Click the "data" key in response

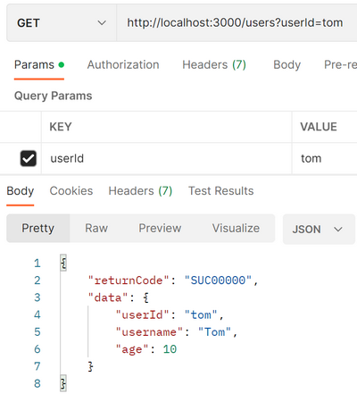pyautogui.click(x=108, y=297)
